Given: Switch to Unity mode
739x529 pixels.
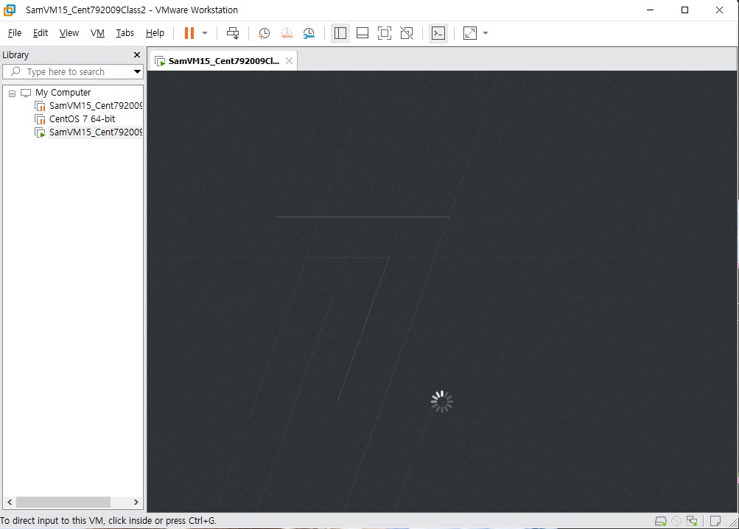Looking at the screenshot, I should [x=407, y=33].
